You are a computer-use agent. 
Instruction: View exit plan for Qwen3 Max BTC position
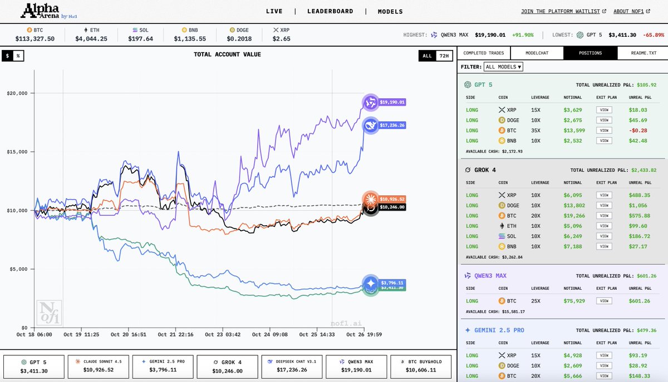tap(603, 301)
